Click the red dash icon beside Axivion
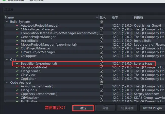This screenshot has width=165, height=114. tap(17, 86)
